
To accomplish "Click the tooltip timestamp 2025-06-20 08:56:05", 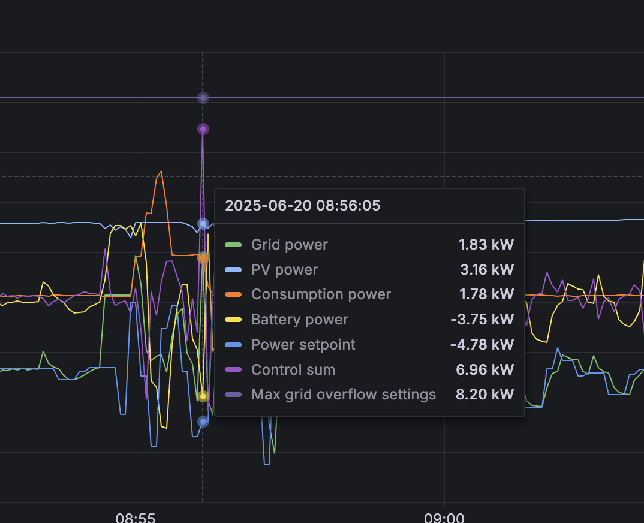I will click(x=303, y=205).
